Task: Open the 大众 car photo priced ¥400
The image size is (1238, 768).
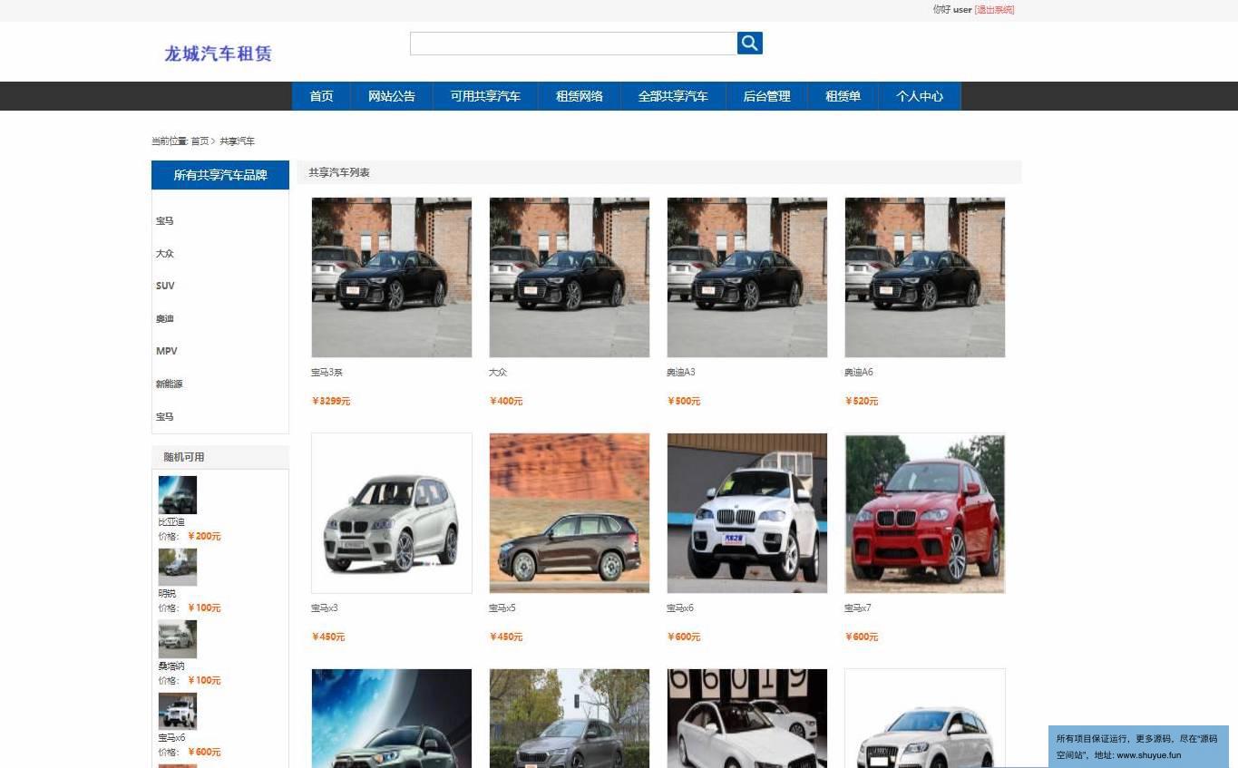Action: click(570, 277)
